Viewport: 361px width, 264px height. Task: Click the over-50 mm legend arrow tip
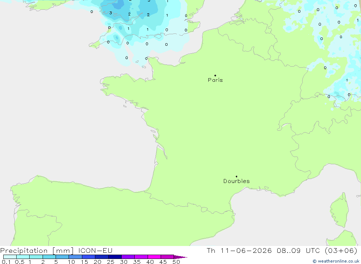click(x=181, y=257)
